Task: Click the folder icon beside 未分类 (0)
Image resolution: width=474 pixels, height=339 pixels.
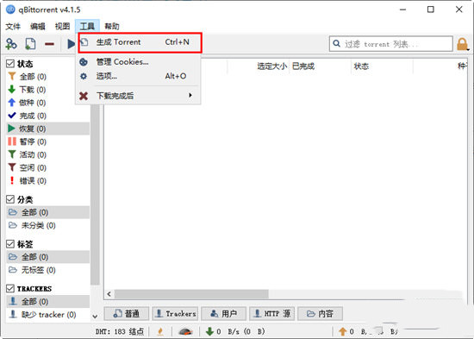Action: [12, 225]
